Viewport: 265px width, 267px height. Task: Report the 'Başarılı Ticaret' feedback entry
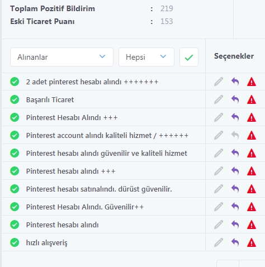pyautogui.click(x=252, y=99)
